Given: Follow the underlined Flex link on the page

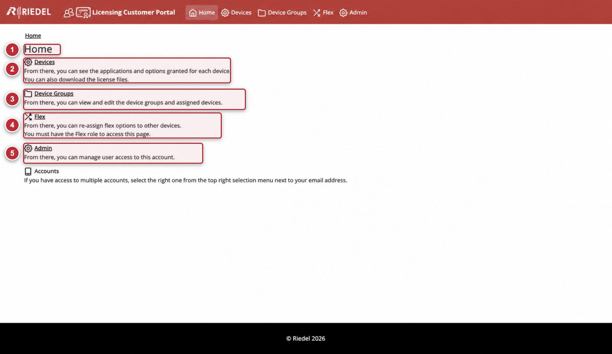Looking at the screenshot, I should (40, 116).
